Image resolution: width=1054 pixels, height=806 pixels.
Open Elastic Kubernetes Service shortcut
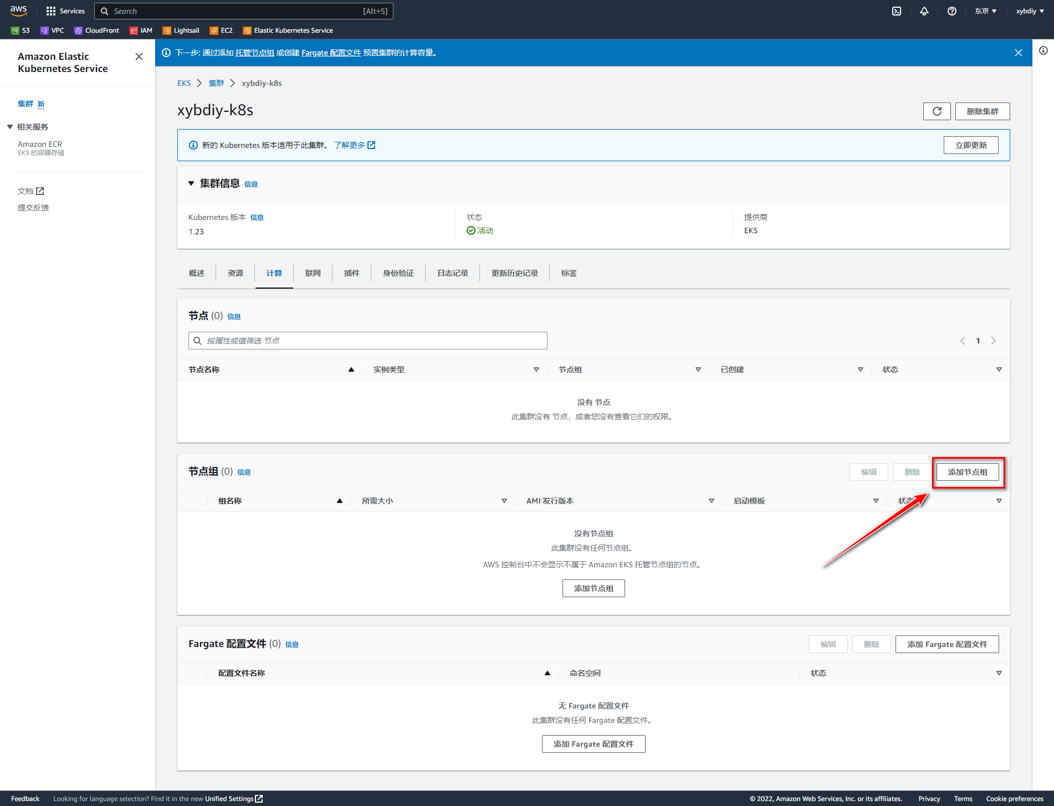coord(288,30)
